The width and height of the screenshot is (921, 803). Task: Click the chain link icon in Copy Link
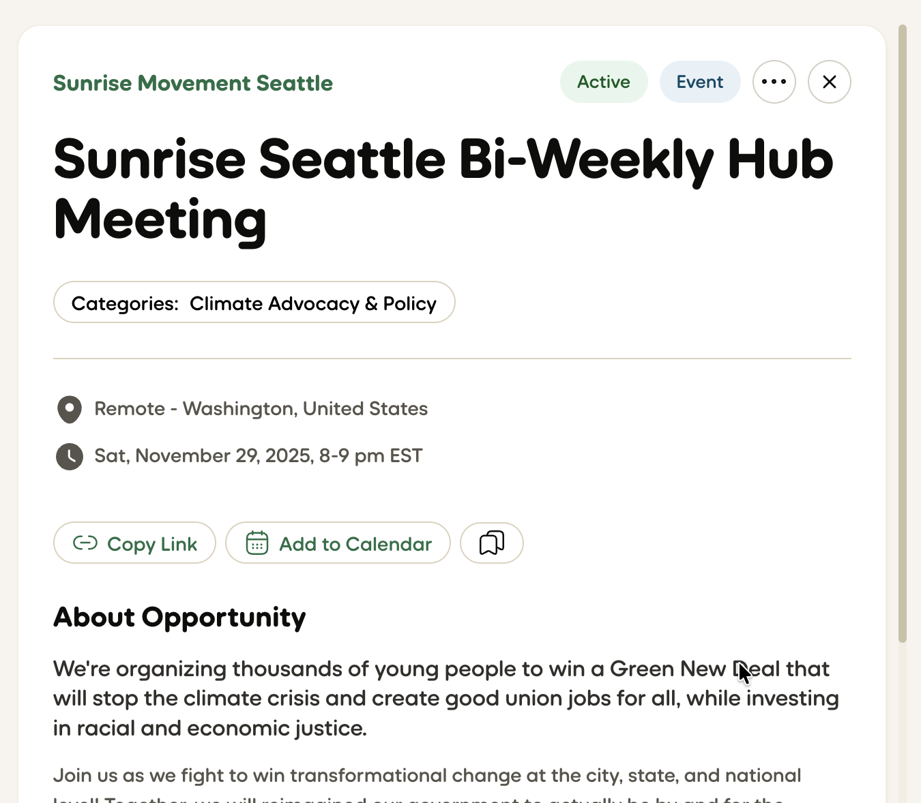pos(85,543)
